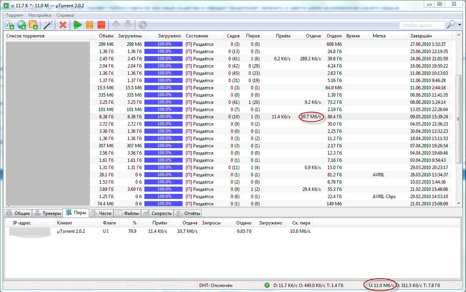Click the first torrent's 100% progress bar
Viewport: 466px width, 292px height.
tap(163, 44)
